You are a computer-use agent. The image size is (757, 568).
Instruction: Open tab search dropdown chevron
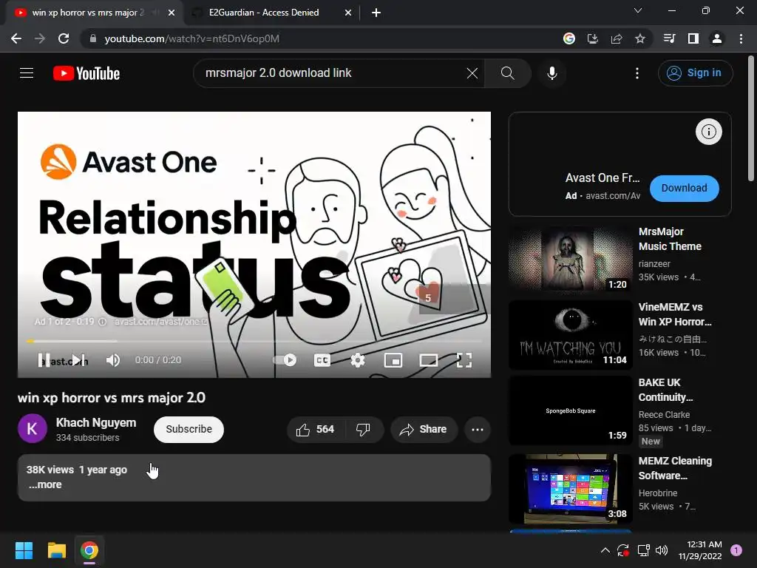click(x=638, y=10)
